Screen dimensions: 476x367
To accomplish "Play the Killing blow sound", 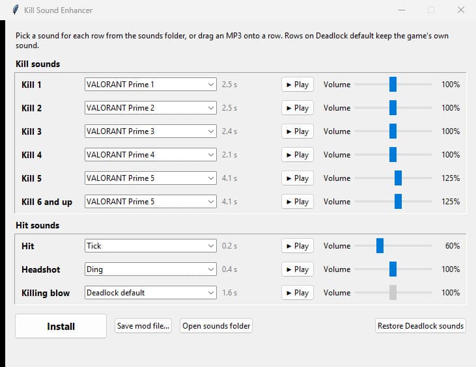I will tap(297, 293).
